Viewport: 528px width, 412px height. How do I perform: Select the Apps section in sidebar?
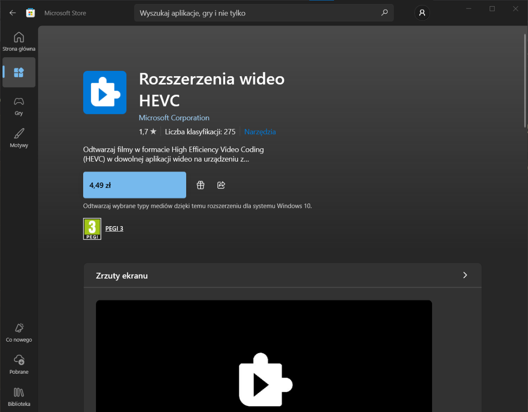pyautogui.click(x=19, y=72)
